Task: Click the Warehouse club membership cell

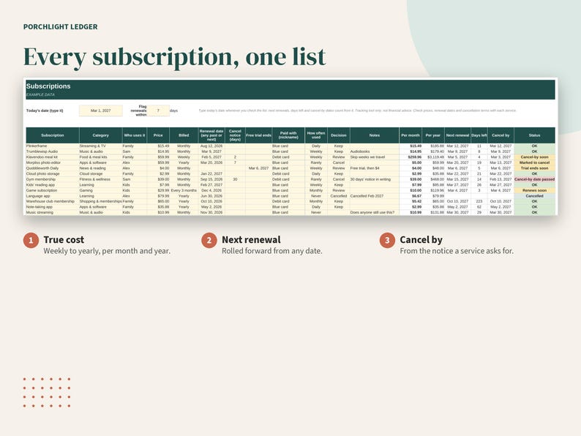Action: click(53, 201)
